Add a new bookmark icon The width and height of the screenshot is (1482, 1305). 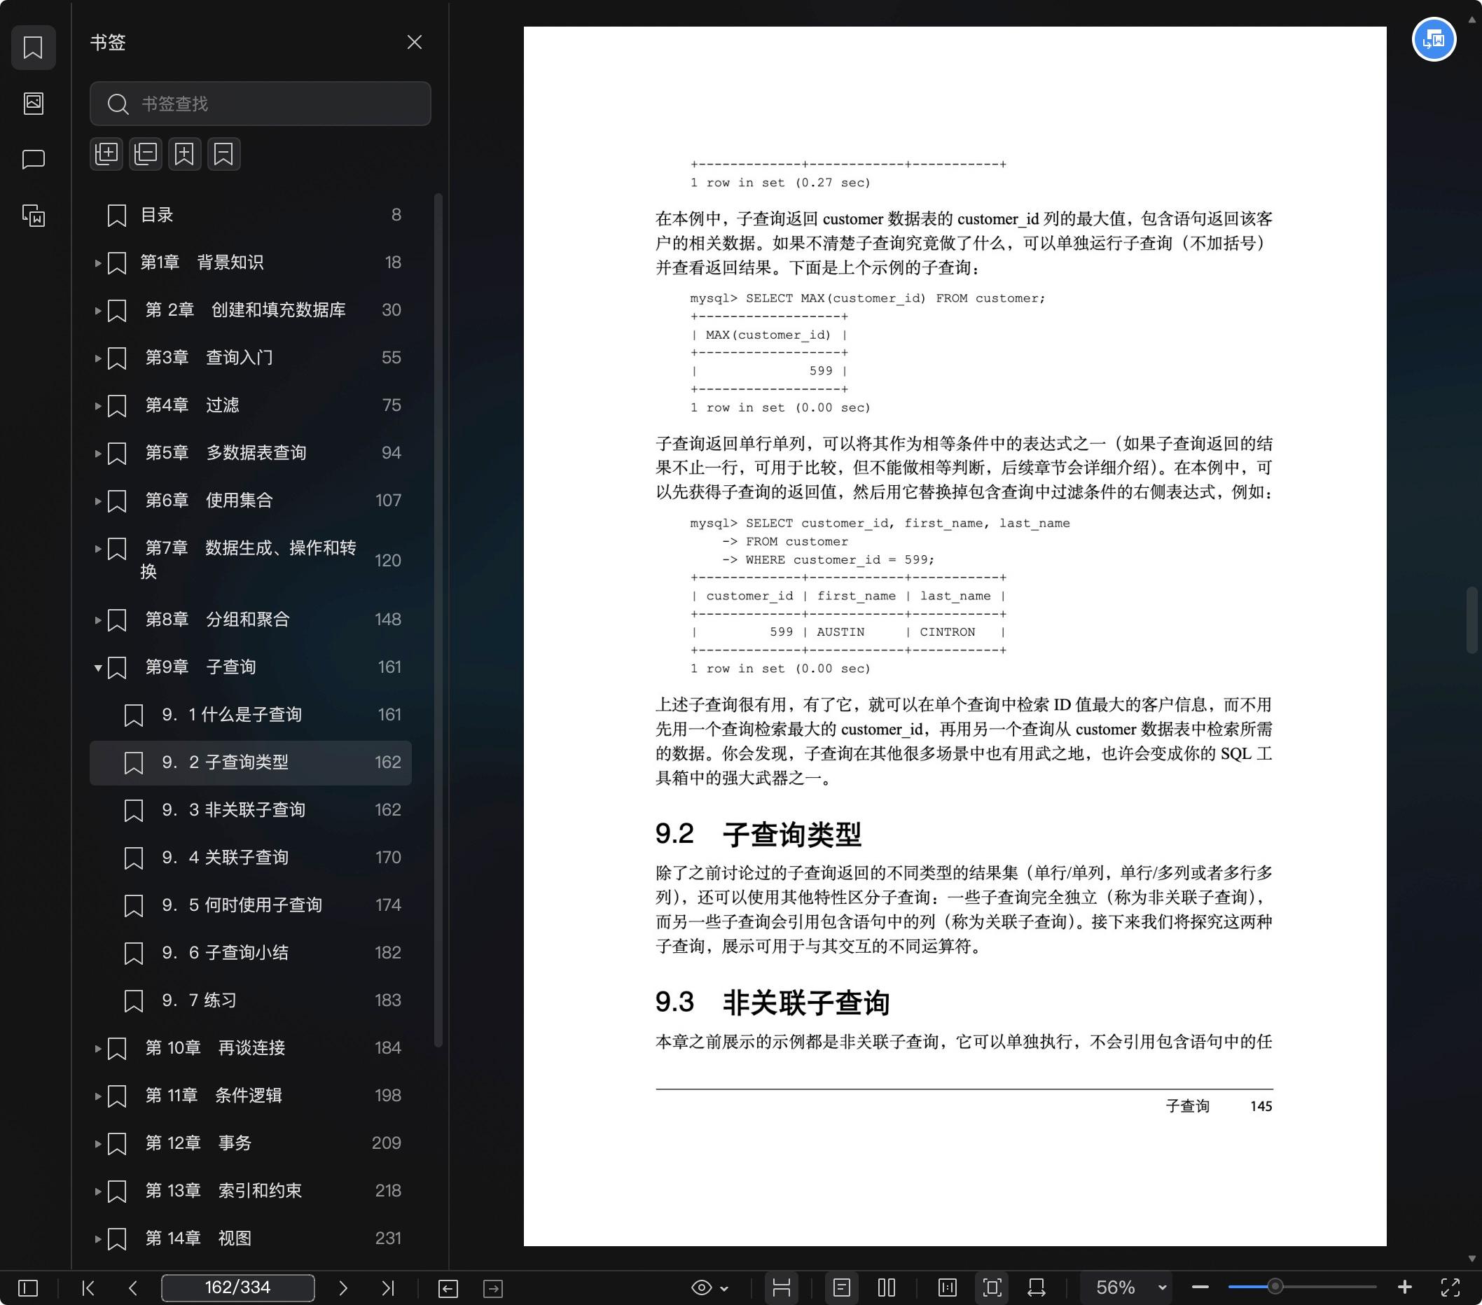coord(185,153)
